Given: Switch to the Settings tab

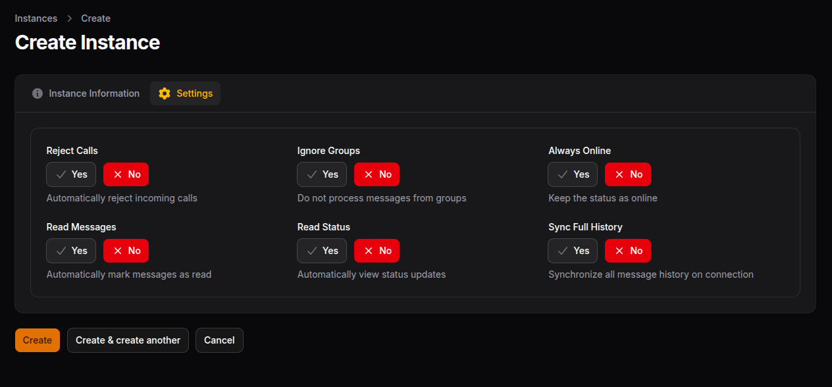Looking at the screenshot, I should click(x=185, y=93).
